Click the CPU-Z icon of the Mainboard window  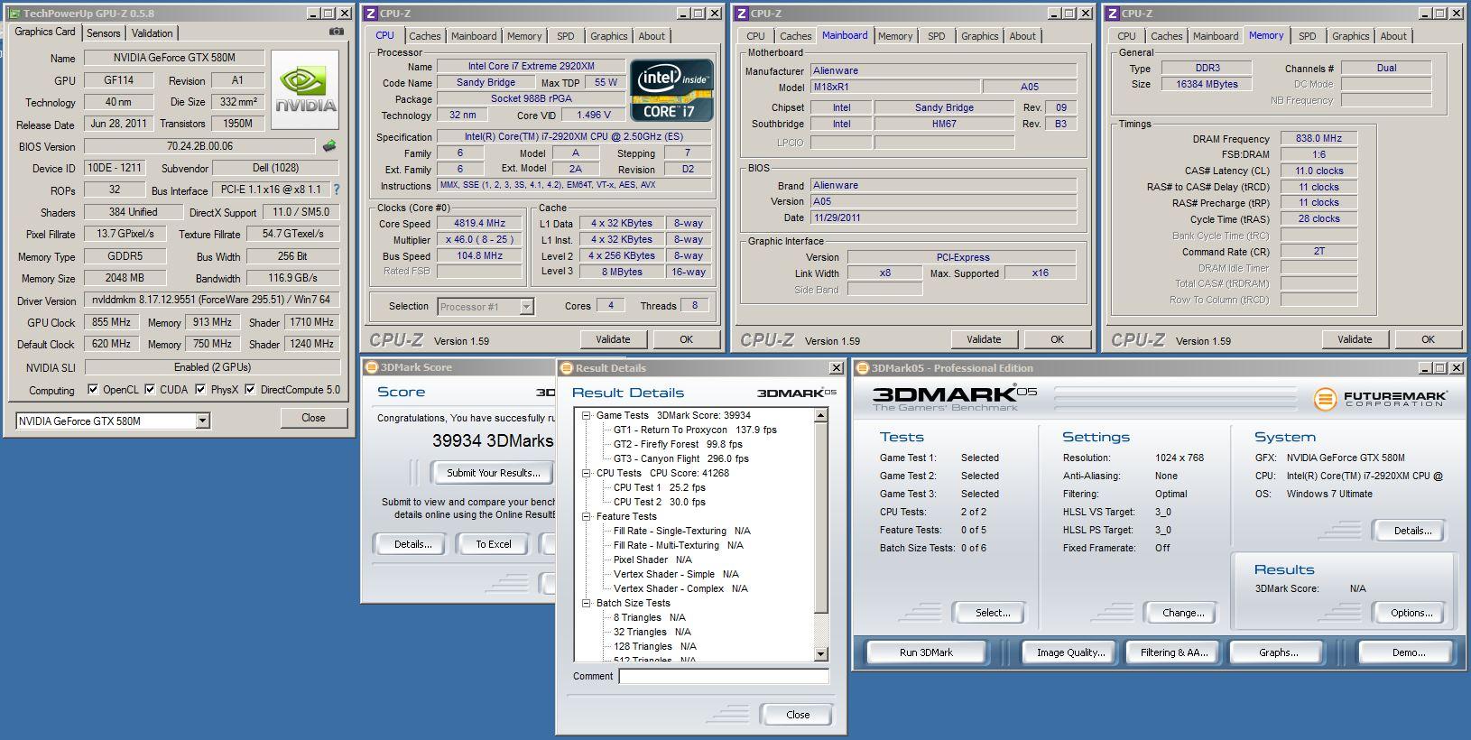coord(742,14)
